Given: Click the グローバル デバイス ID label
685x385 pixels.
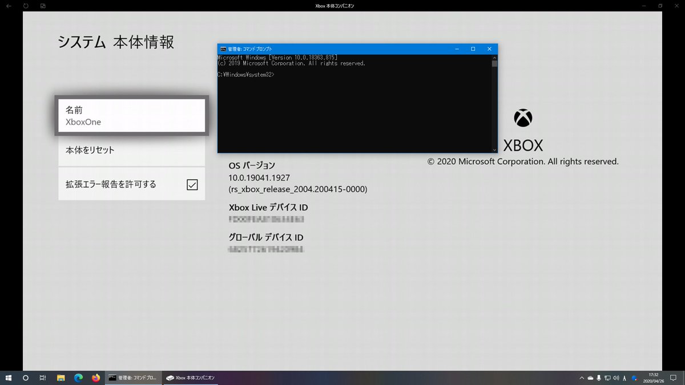Looking at the screenshot, I should (x=266, y=237).
